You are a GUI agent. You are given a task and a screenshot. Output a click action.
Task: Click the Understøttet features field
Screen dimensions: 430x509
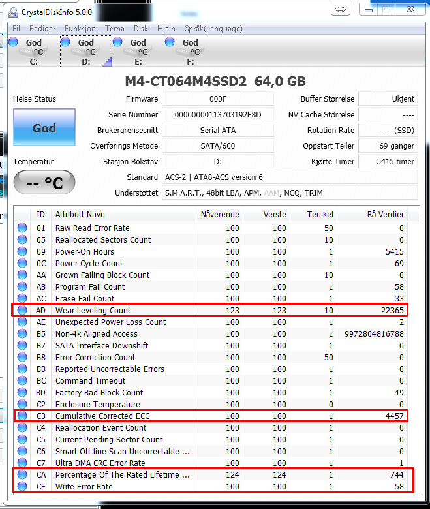click(x=290, y=193)
